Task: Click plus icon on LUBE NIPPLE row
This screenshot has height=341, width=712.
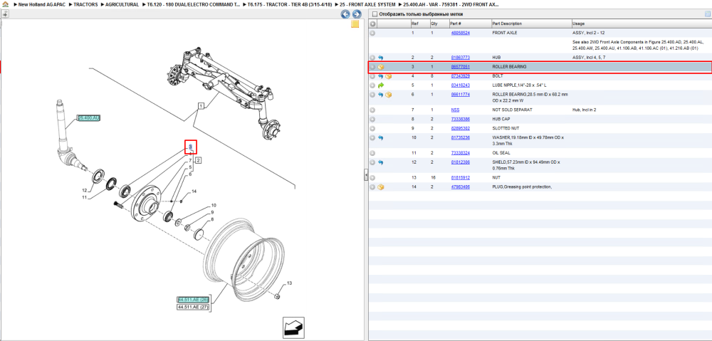Action: coord(372,85)
